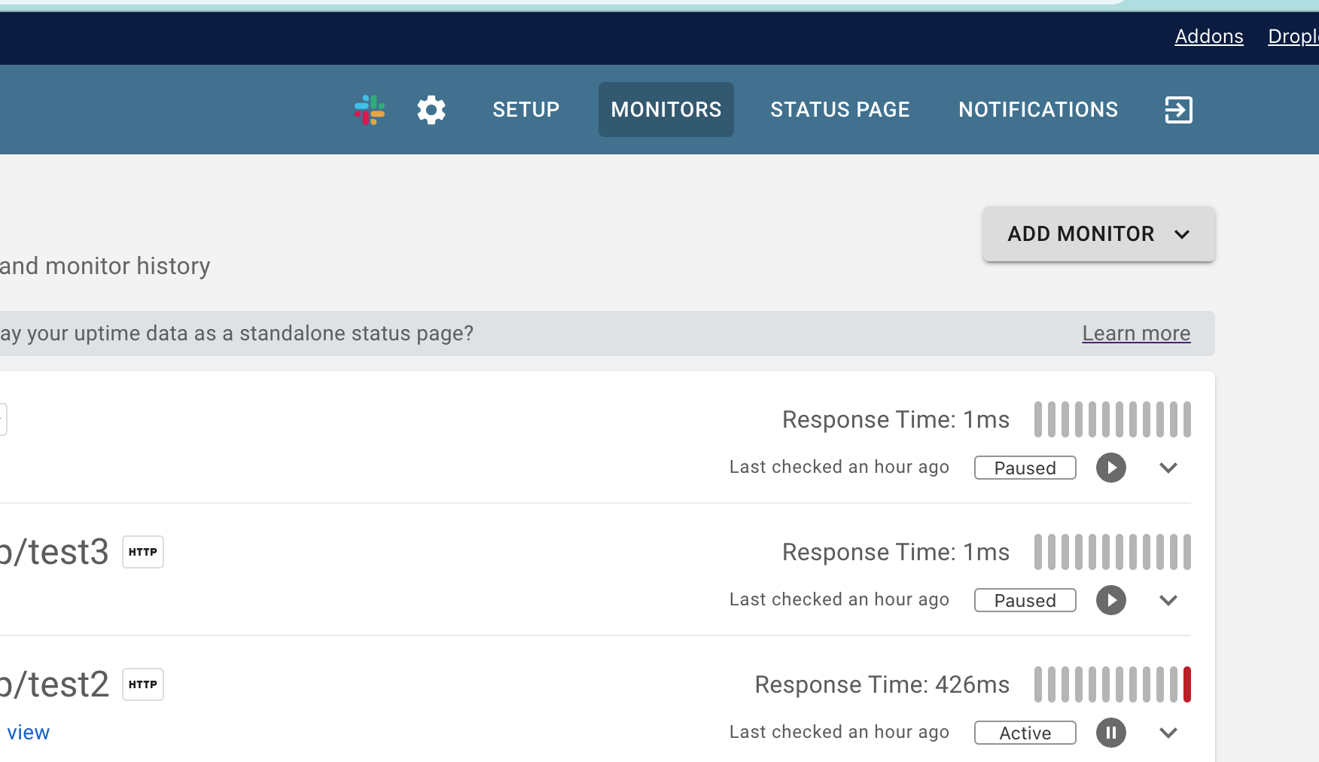Open the ADD MONITOR dropdown
Screen dimensions: 1319x762
(x=1097, y=233)
